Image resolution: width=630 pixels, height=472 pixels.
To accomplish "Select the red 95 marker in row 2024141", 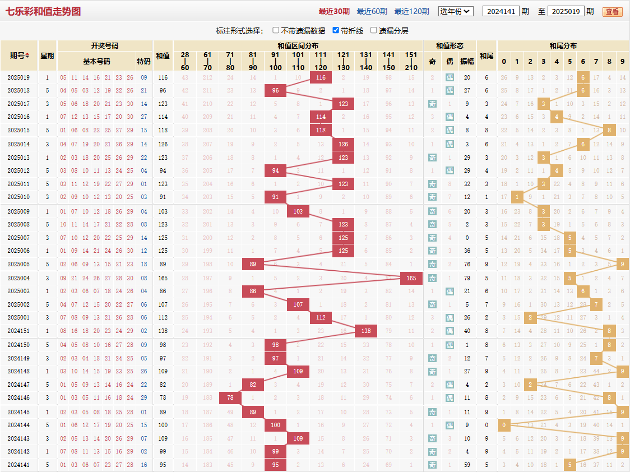I will [275, 465].
